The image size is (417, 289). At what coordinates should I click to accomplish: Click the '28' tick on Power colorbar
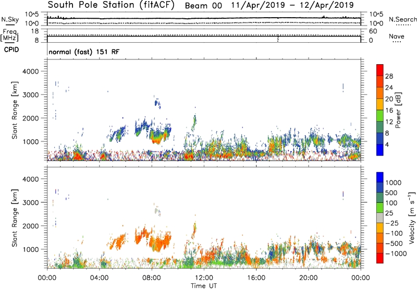tap(389, 76)
